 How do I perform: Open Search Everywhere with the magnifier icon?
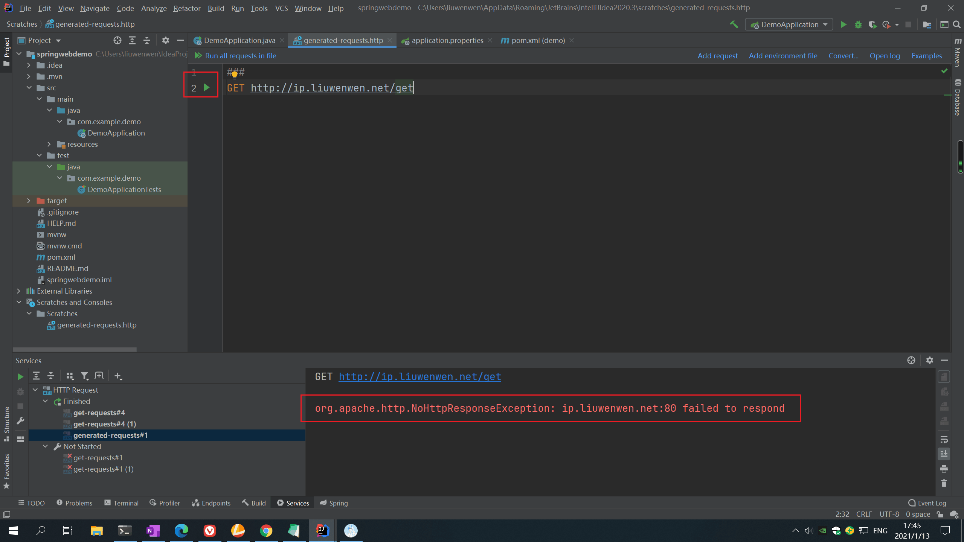point(958,24)
